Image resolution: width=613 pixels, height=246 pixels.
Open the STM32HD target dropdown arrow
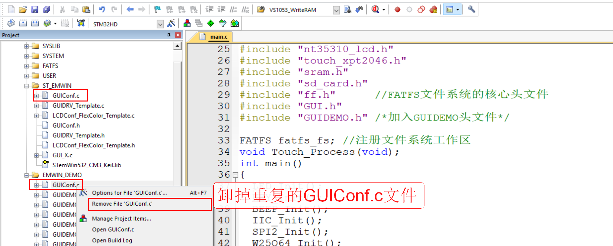pos(160,24)
